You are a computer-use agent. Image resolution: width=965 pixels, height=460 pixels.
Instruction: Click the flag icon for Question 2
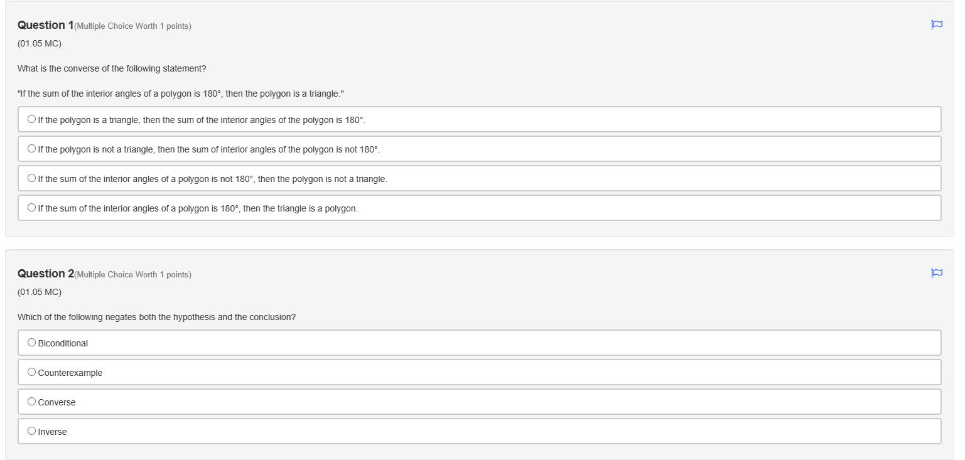pyautogui.click(x=936, y=274)
